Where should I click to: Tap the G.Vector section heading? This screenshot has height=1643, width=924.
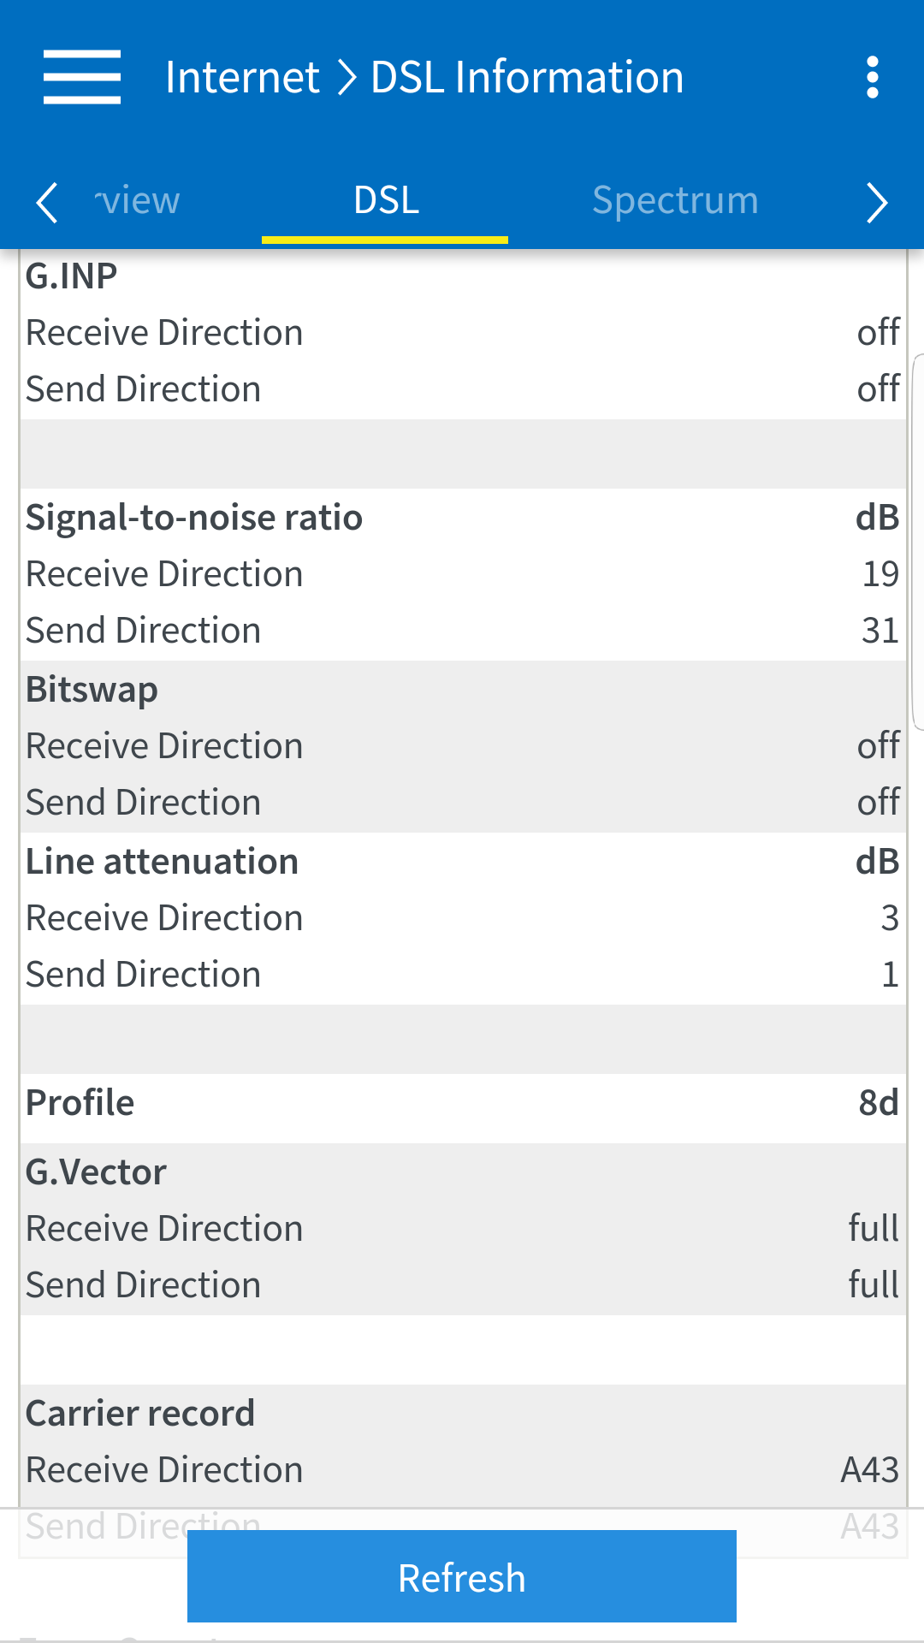[x=96, y=1172]
